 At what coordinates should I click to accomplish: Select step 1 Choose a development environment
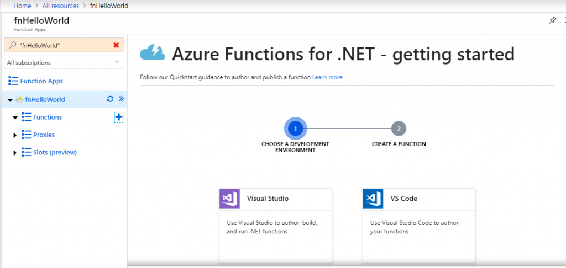point(295,128)
